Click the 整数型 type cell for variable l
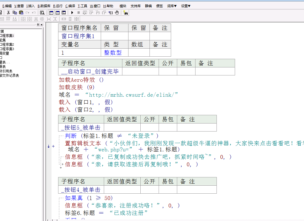304x221 pixels. [x=113, y=52]
